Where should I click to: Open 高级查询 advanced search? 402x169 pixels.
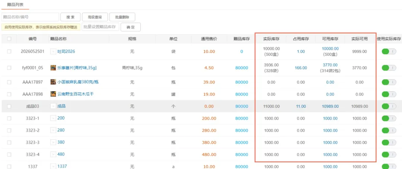(95, 17)
